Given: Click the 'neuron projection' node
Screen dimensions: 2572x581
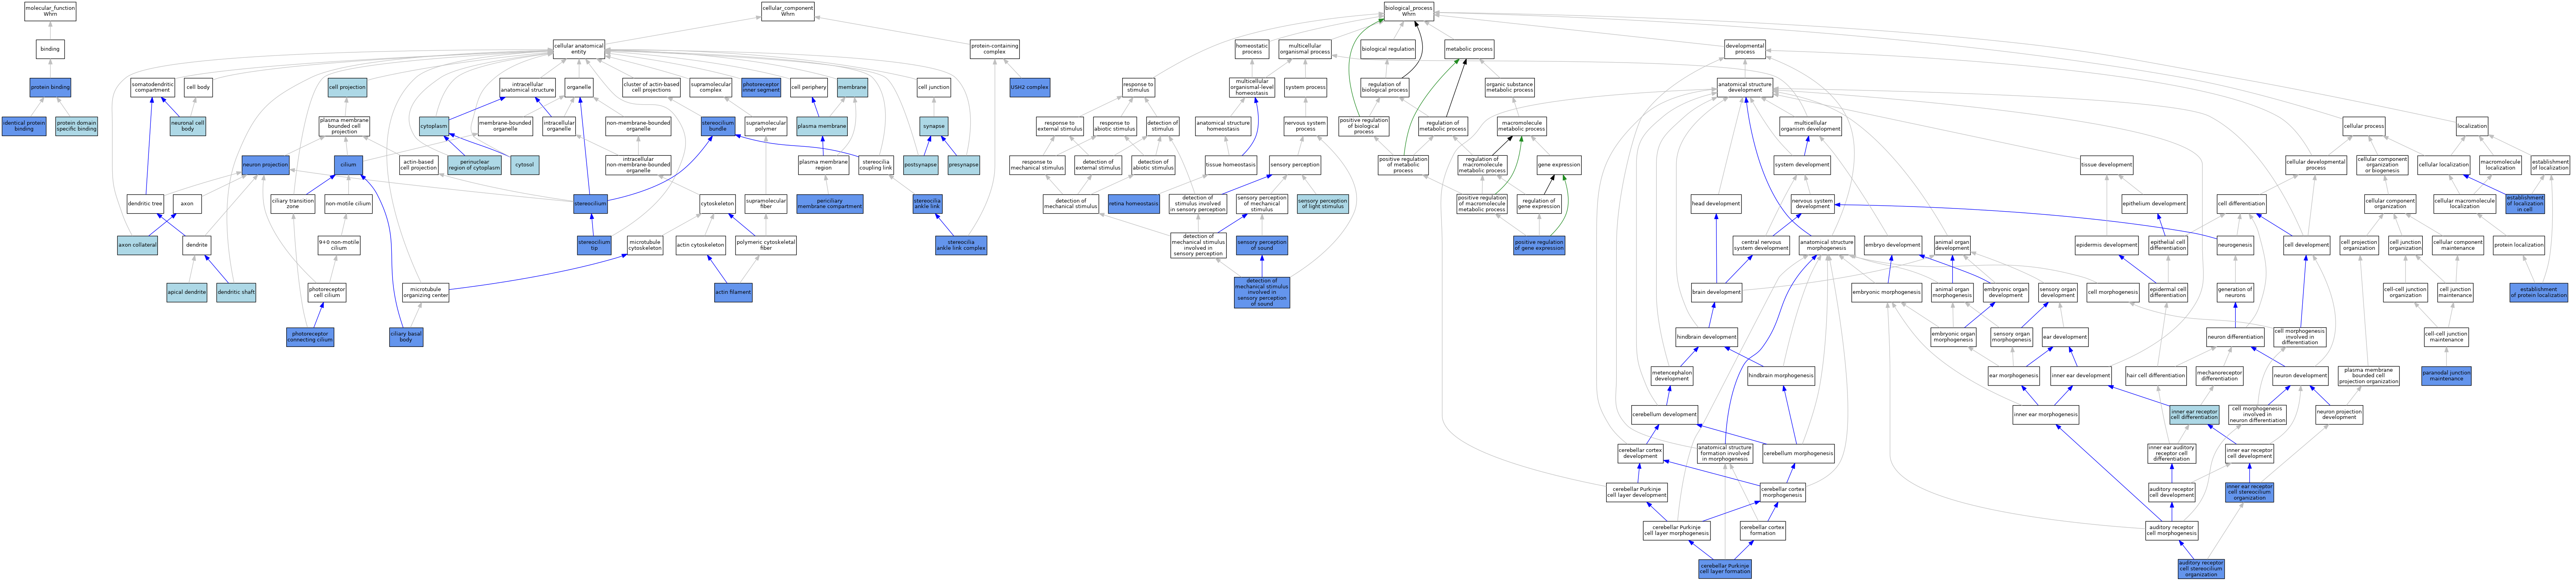Looking at the screenshot, I should pos(265,165).
